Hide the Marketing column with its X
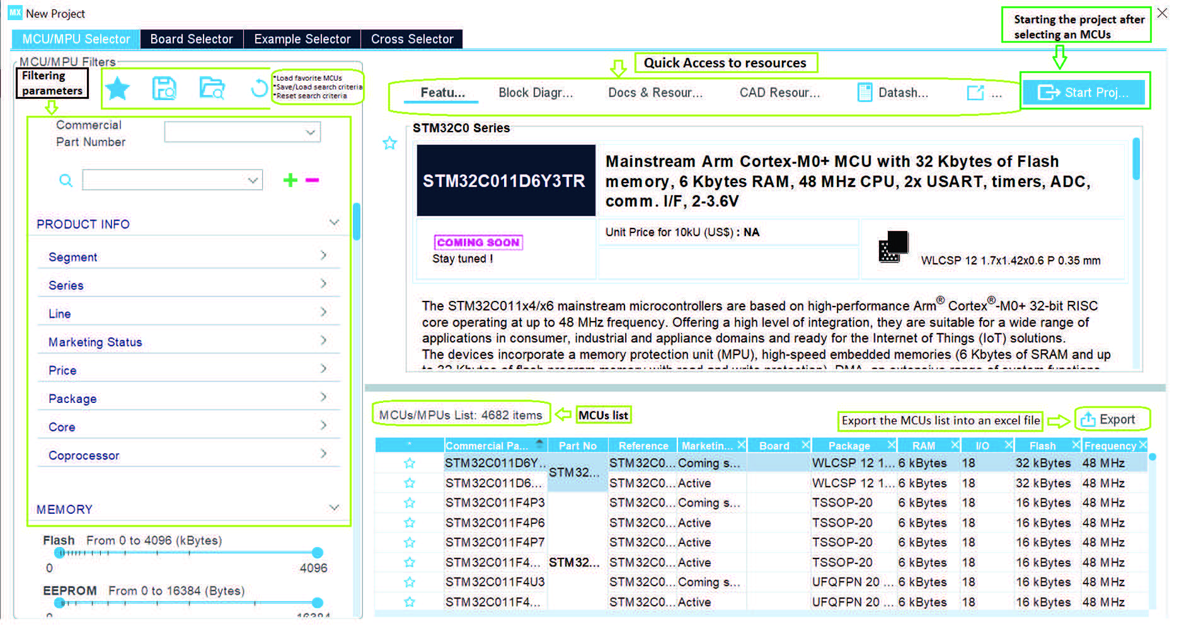 tap(741, 445)
